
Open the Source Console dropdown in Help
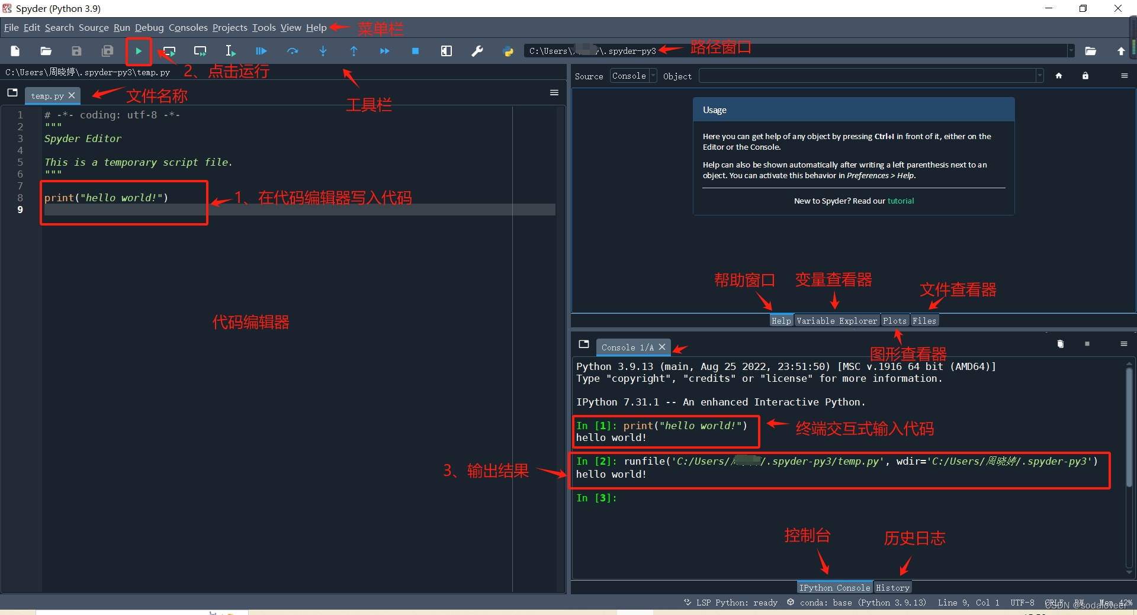click(634, 76)
